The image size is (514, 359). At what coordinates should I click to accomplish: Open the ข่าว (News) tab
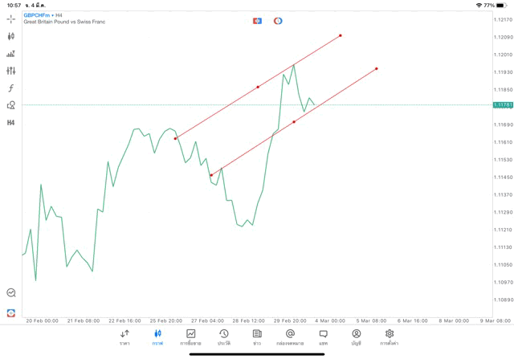pos(257,337)
